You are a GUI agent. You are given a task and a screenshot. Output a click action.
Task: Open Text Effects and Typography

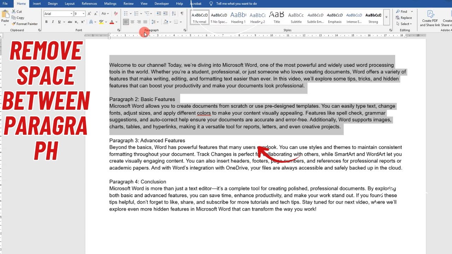[x=91, y=22]
